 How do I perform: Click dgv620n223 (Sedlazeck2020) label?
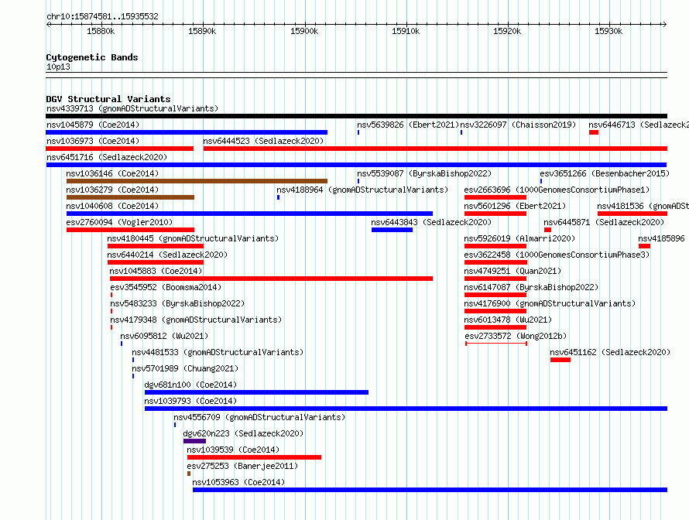tap(243, 433)
